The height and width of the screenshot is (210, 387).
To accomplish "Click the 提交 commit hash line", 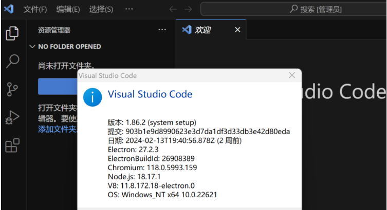I will click(x=199, y=132).
